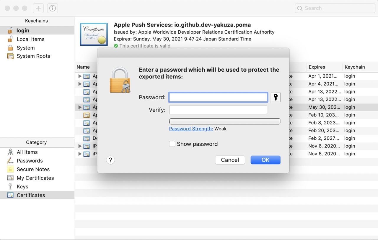Click the My Certificates icon
Viewport: 378px width, 240px height.
click(10, 178)
